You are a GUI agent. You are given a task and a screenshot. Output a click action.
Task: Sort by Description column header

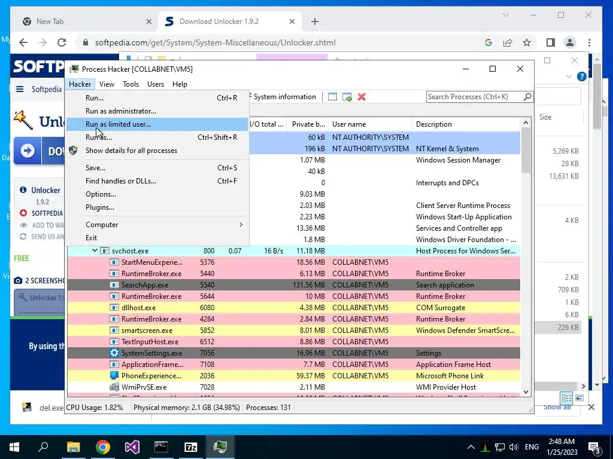[466, 124]
